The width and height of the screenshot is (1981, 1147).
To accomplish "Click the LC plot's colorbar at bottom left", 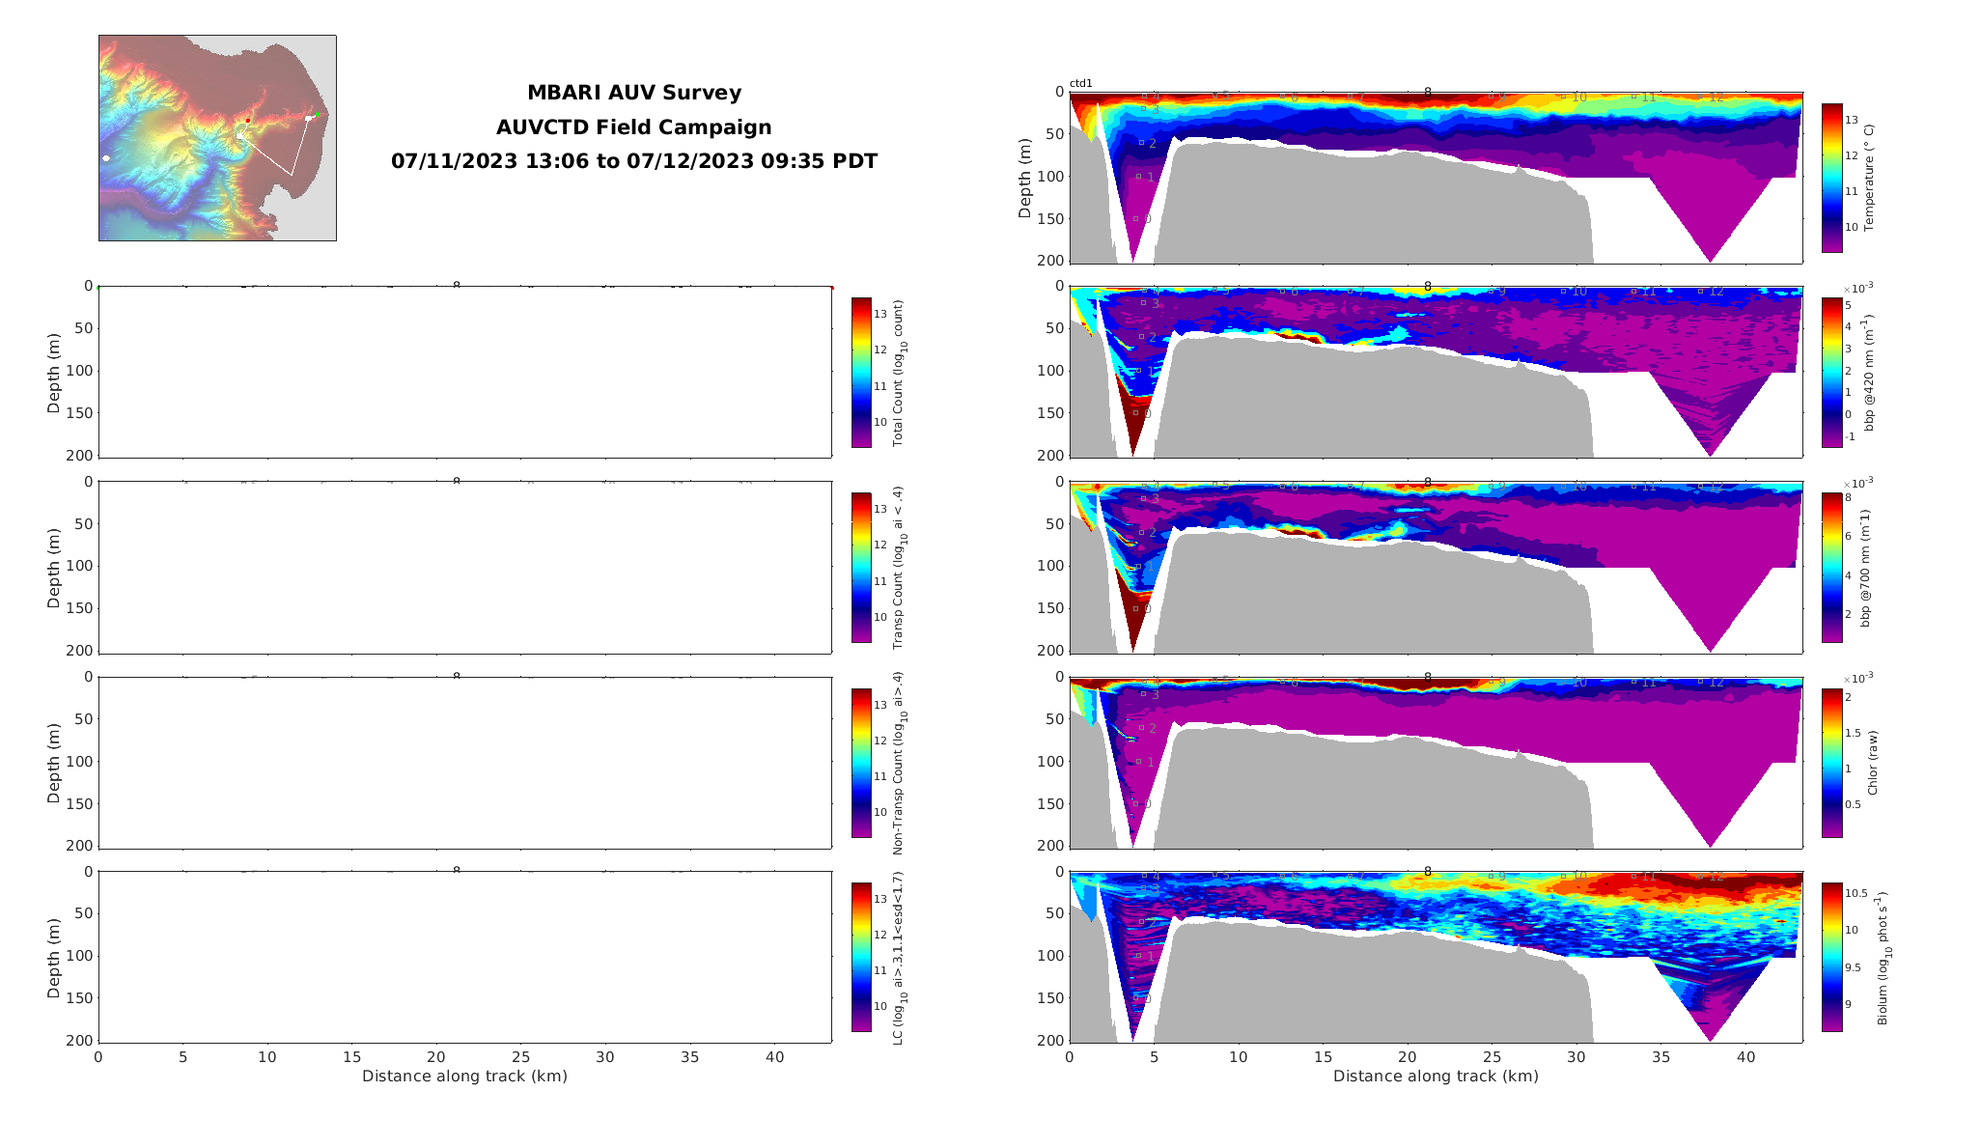I will (861, 956).
